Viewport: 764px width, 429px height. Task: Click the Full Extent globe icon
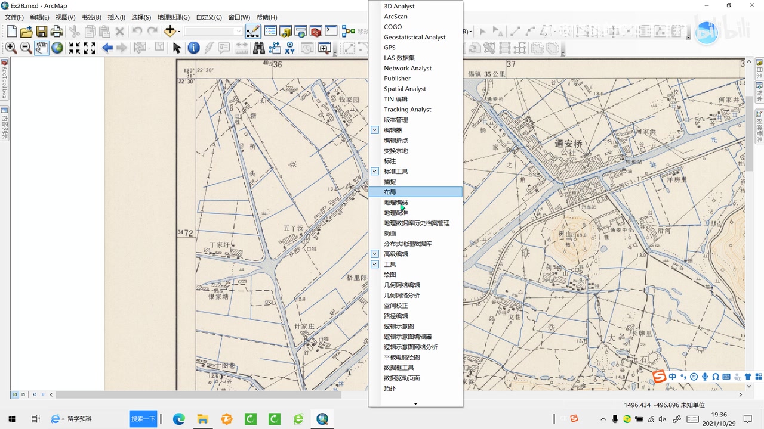click(x=57, y=48)
